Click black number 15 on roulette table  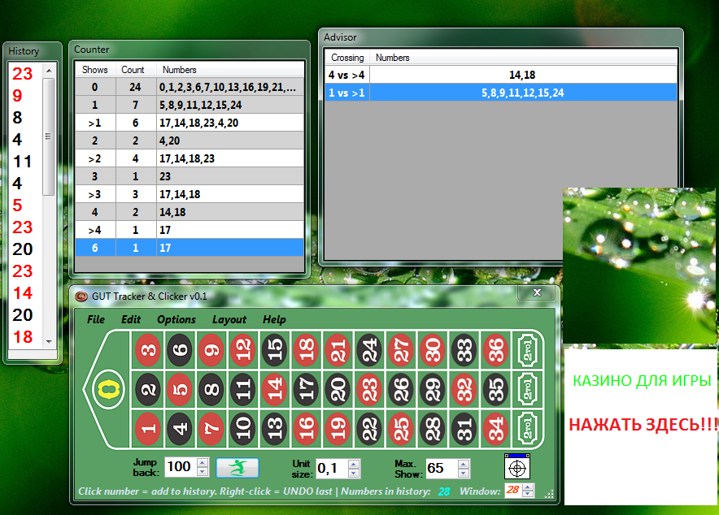(x=275, y=350)
